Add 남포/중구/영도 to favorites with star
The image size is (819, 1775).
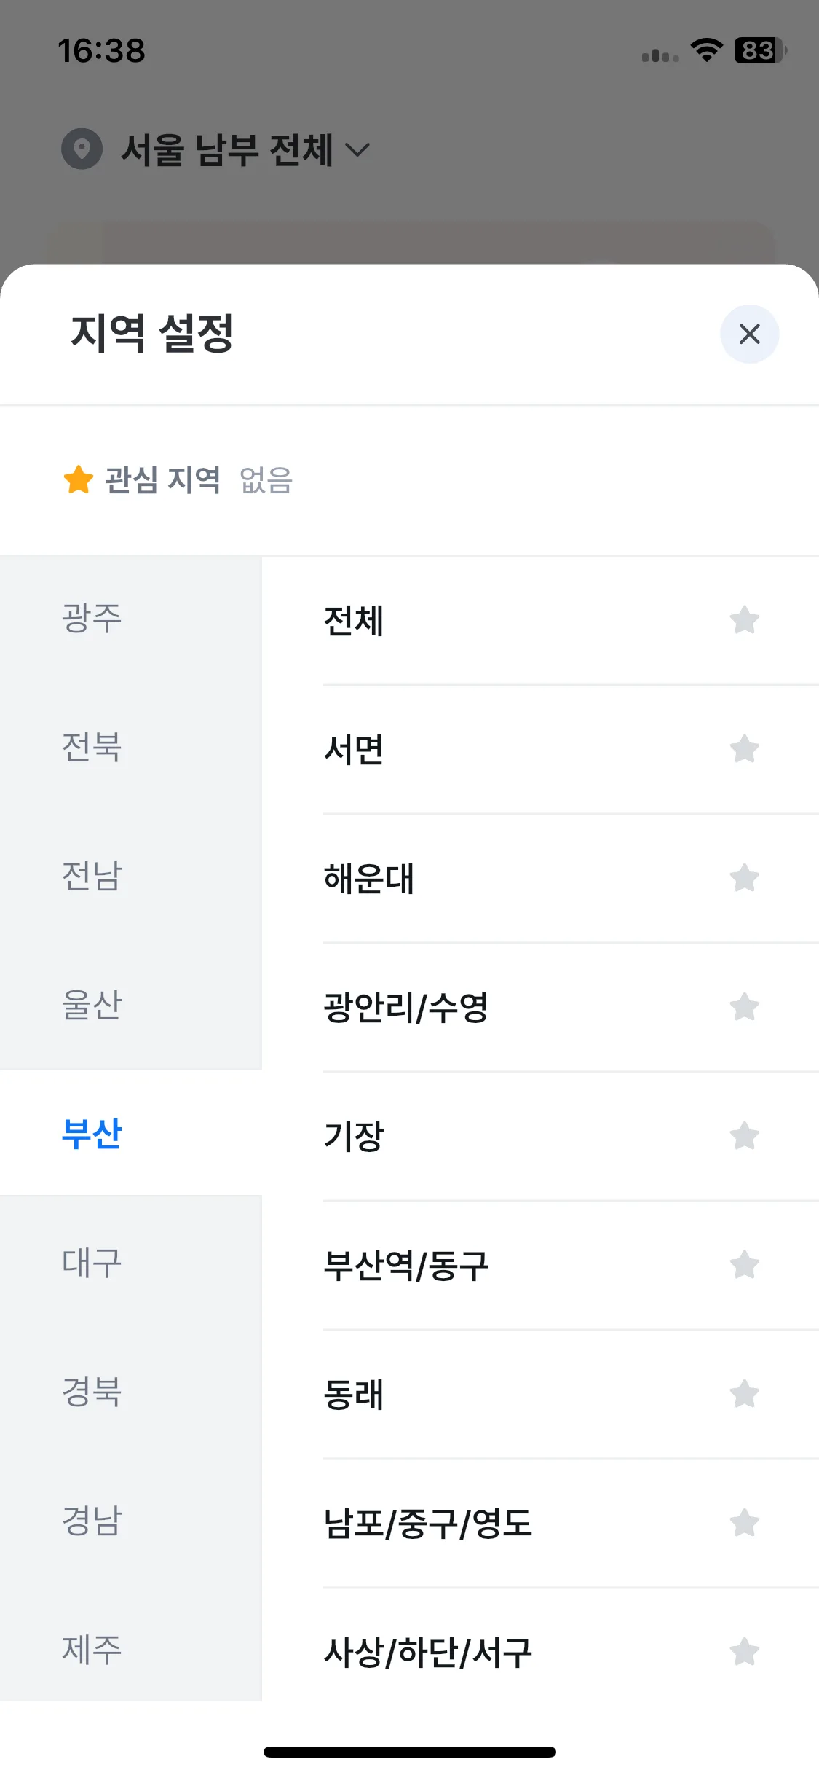[x=744, y=1523]
